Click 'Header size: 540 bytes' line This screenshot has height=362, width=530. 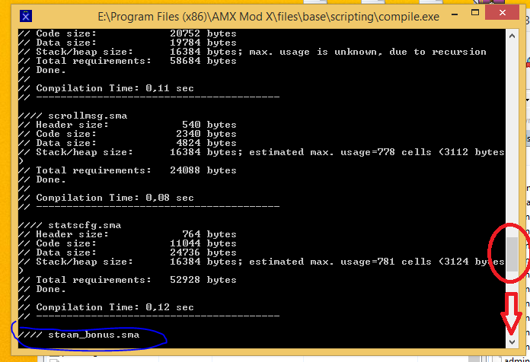pyautogui.click(x=127, y=125)
